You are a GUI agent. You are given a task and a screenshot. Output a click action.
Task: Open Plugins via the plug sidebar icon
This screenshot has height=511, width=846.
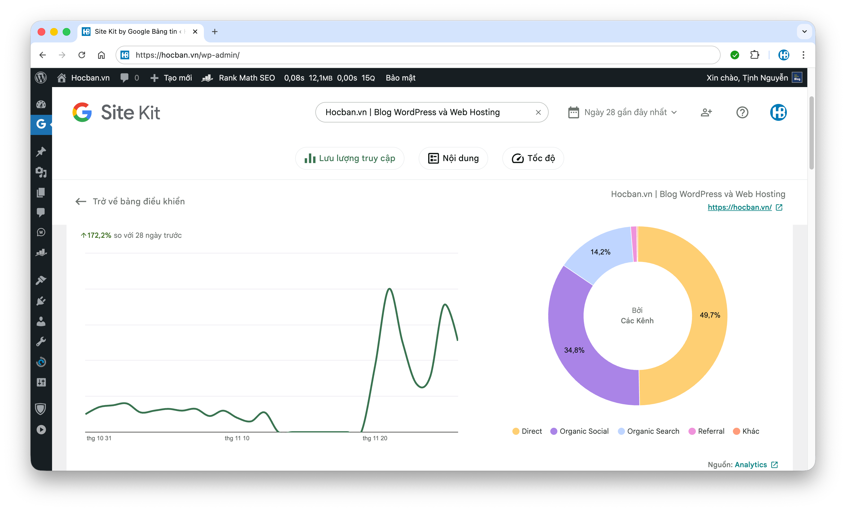tap(41, 301)
